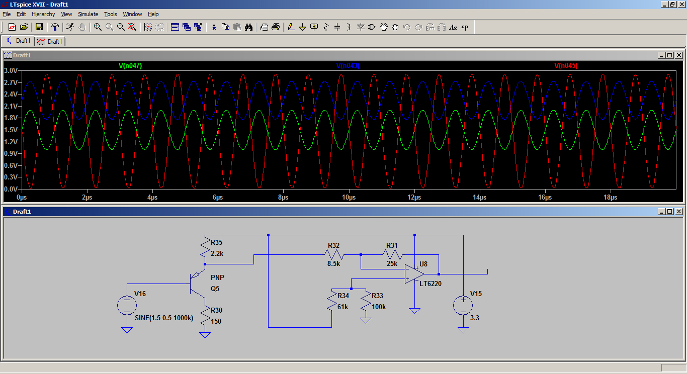Click the R30 resistor label
The width and height of the screenshot is (687, 374).
217,310
